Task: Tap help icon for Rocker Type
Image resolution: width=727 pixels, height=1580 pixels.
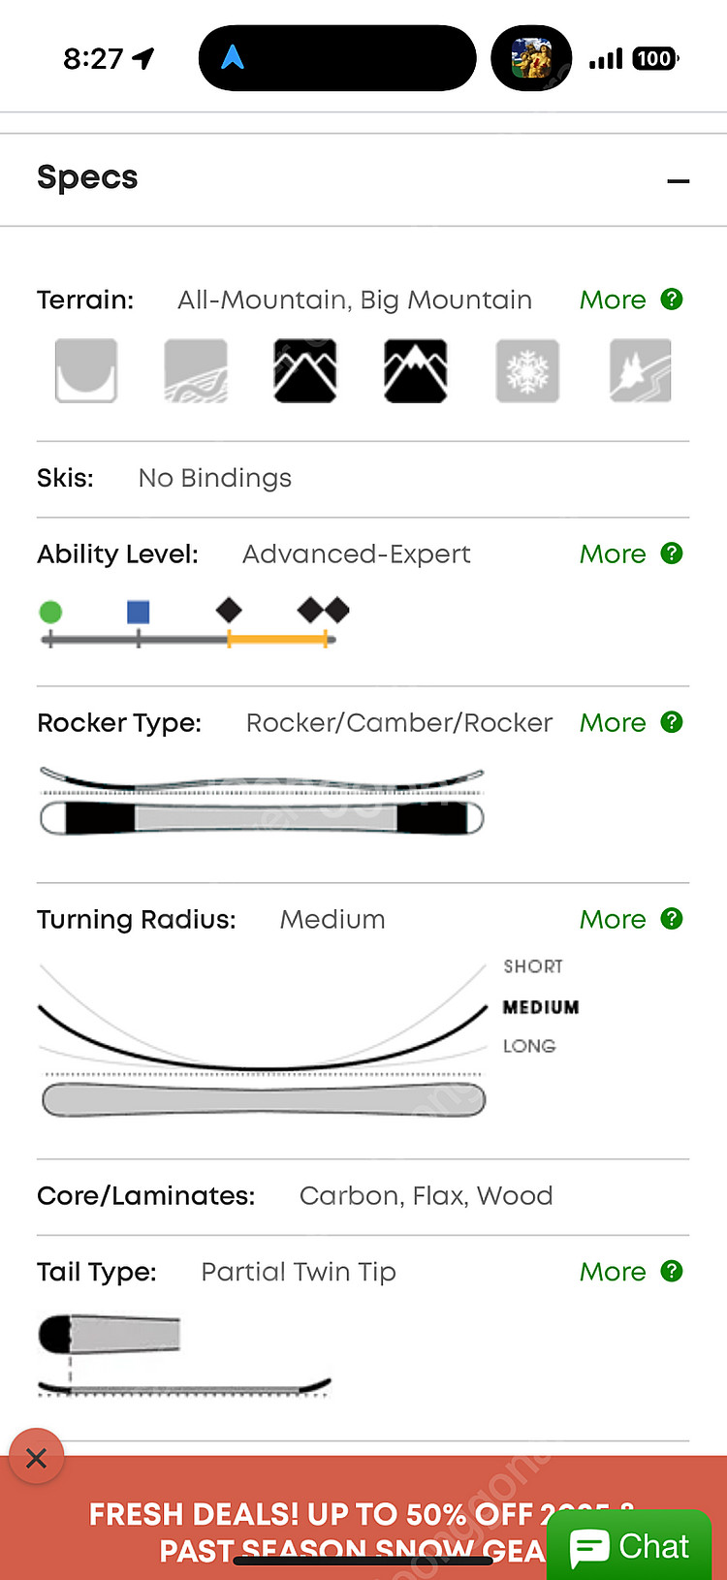Action: 672,722
